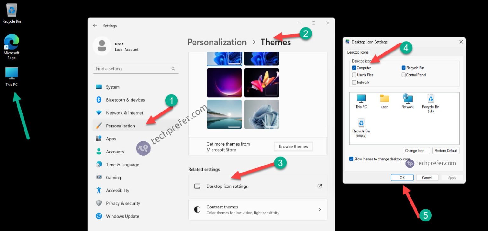488x231 pixels.
Task: Click the Browse themes button
Action: pyautogui.click(x=293, y=146)
